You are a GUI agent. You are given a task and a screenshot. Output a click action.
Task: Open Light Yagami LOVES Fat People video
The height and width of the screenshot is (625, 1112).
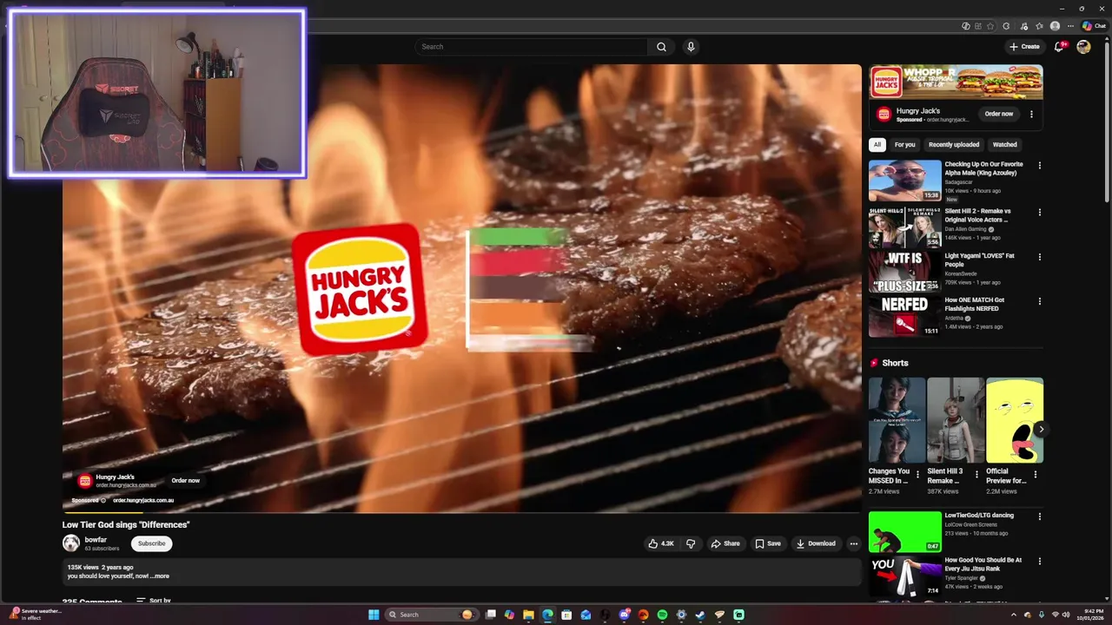tap(905, 272)
